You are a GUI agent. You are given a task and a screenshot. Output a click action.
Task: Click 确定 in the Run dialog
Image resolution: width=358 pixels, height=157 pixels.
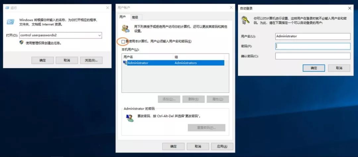(42, 60)
